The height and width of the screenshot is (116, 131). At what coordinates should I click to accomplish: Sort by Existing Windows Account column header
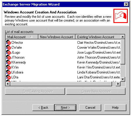(x=98, y=37)
